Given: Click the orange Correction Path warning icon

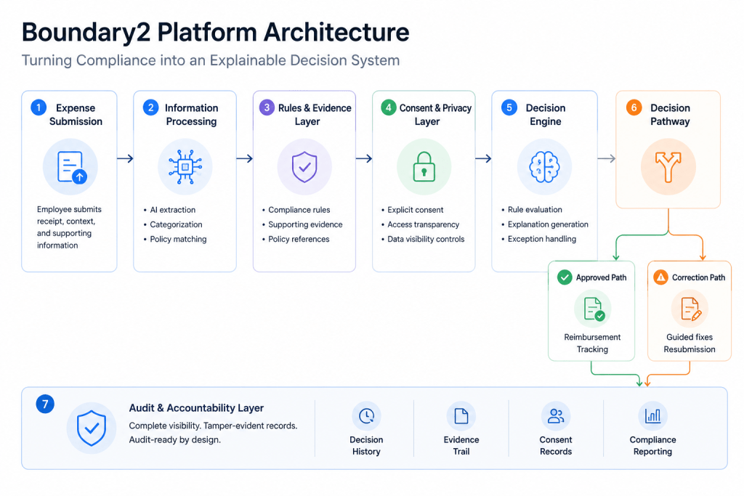Looking at the screenshot, I should coord(660,277).
